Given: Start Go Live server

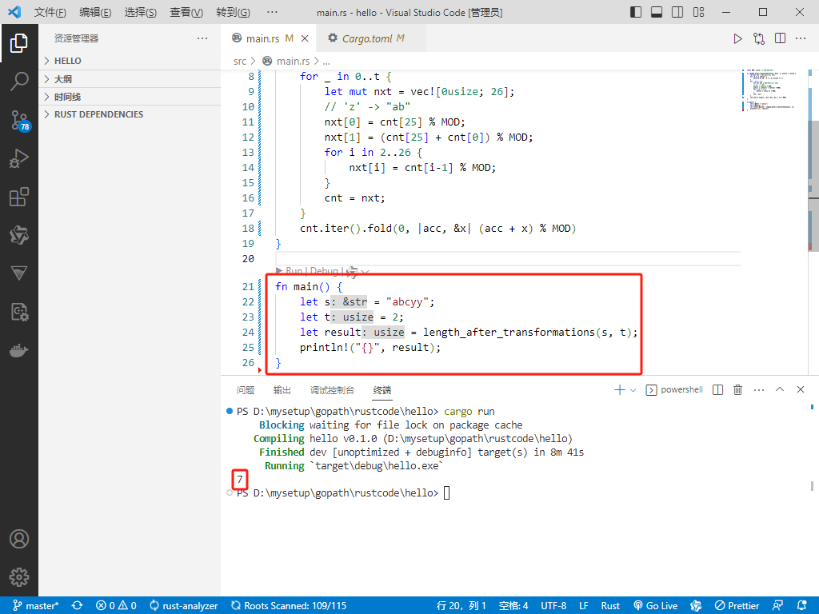Looking at the screenshot, I should click(x=656, y=606).
